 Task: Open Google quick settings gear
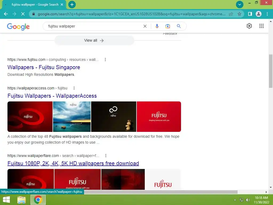[249, 26]
